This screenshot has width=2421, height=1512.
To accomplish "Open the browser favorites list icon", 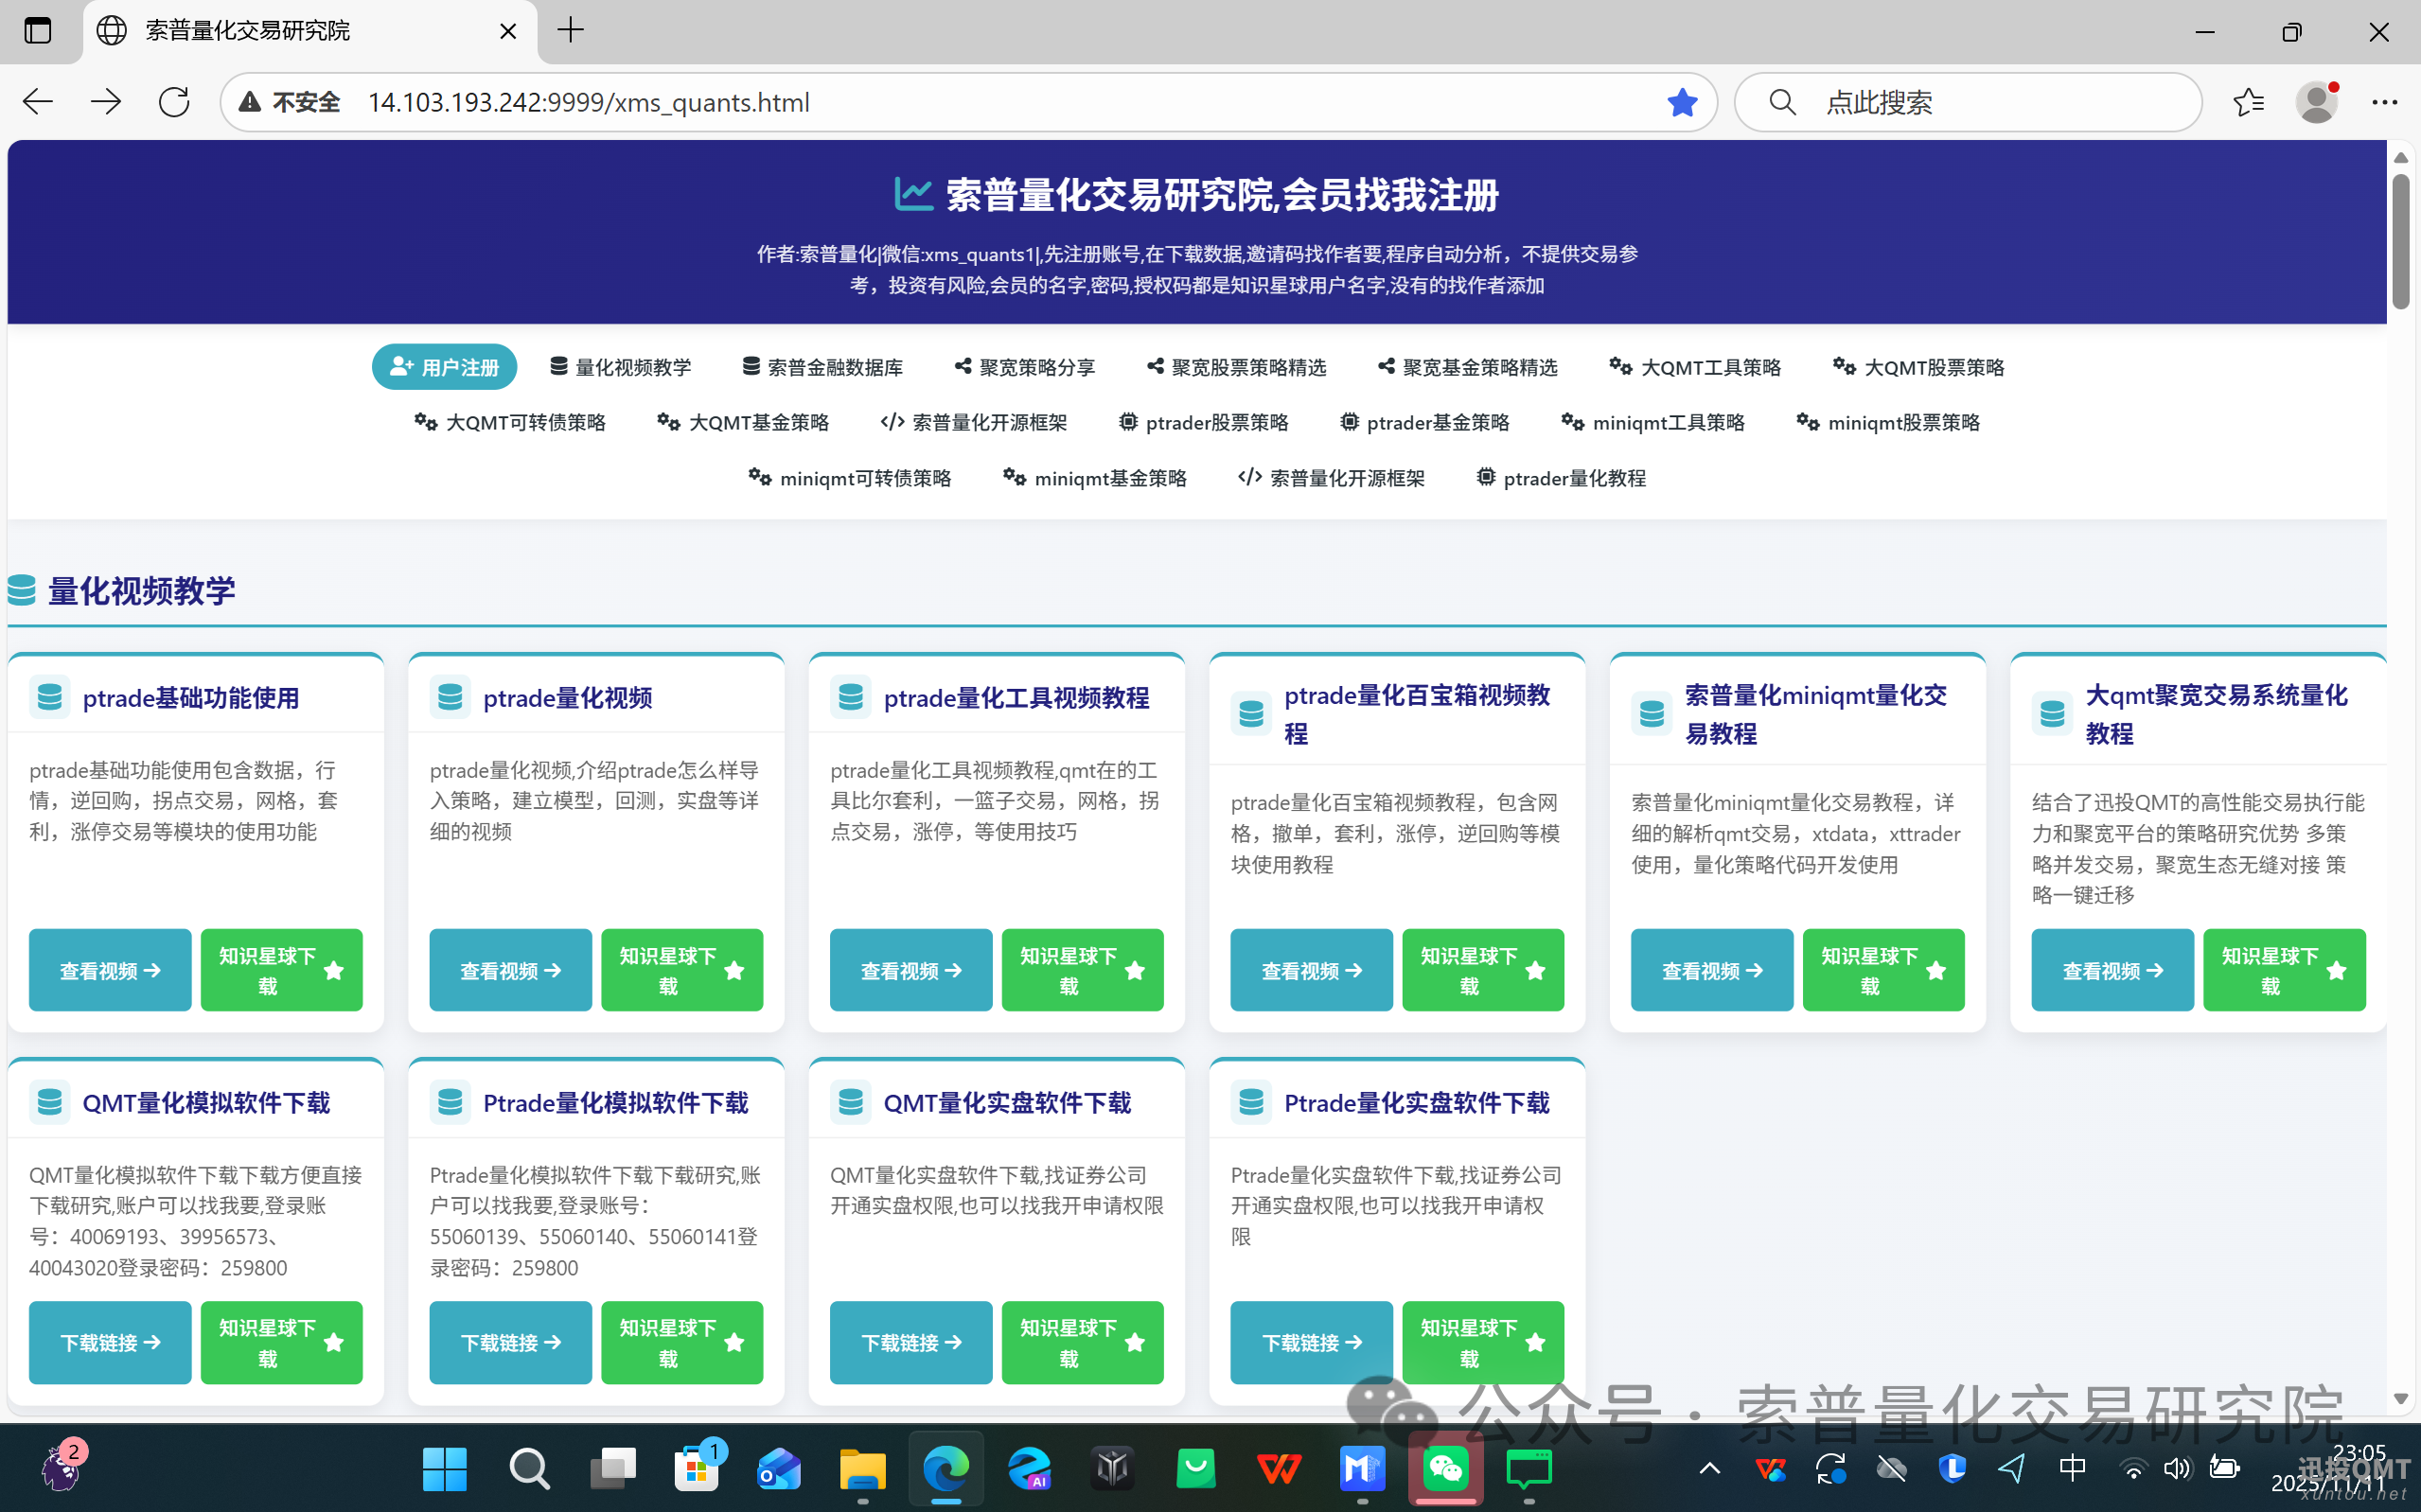I will coord(2248,102).
